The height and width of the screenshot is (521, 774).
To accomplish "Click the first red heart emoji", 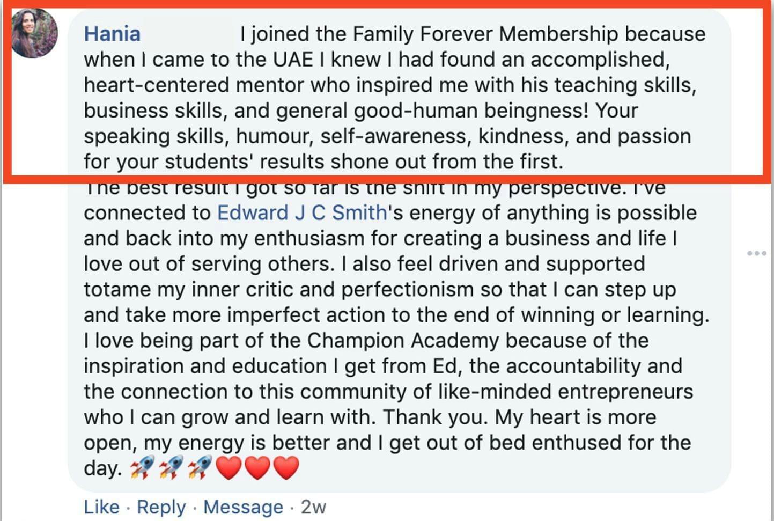I will [x=229, y=468].
